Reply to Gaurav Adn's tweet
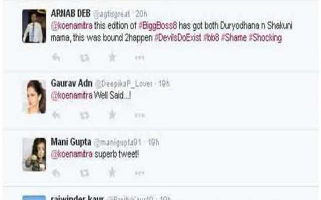 [56, 115]
